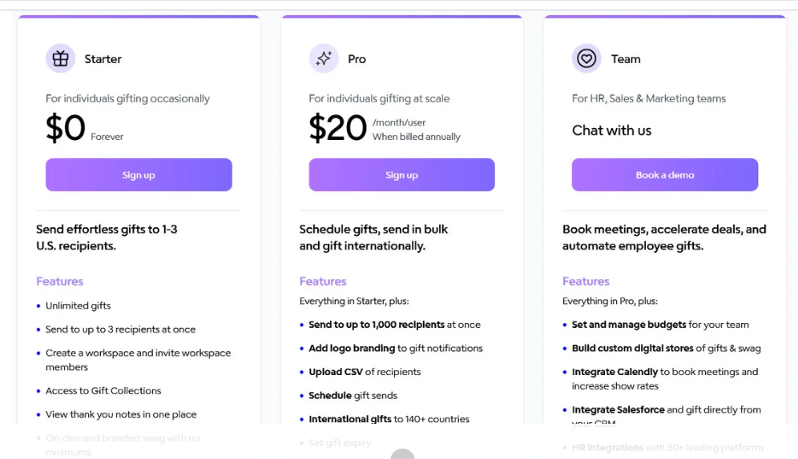Click the $0 Forever price
Image resolution: width=798 pixels, height=459 pixels.
pos(66,129)
